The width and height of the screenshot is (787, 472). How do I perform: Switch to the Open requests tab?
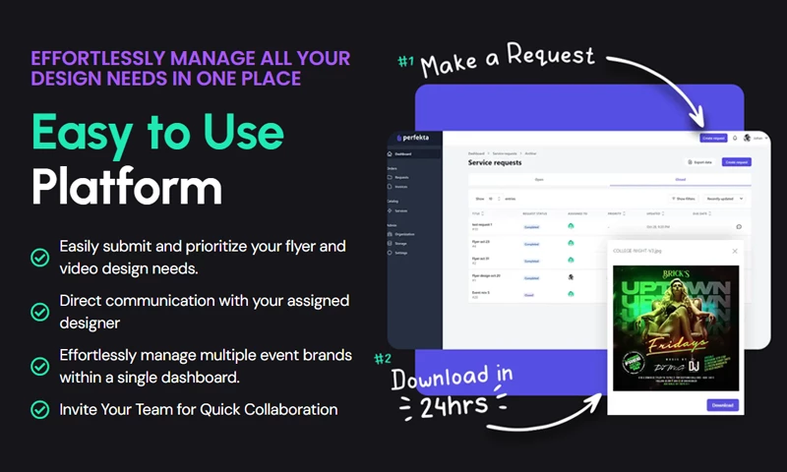(538, 180)
